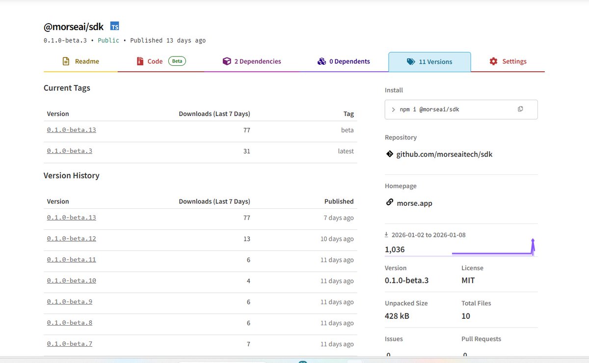Copy the npm install command via clipboard icon
Image resolution: width=589 pixels, height=363 pixels.
520,109
